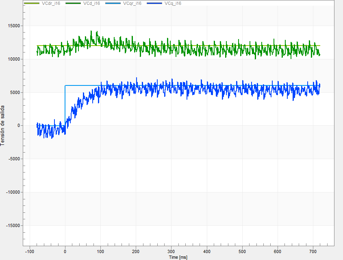
Task: Click the dark green VCd_i16 legend line marker
Action: 73,3
